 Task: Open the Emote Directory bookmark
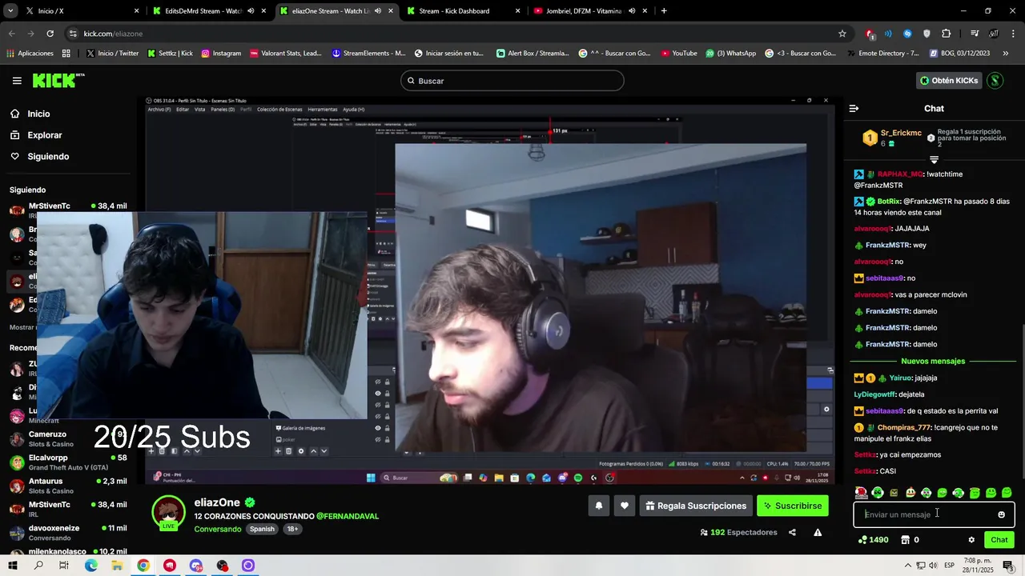pyautogui.click(x=882, y=54)
